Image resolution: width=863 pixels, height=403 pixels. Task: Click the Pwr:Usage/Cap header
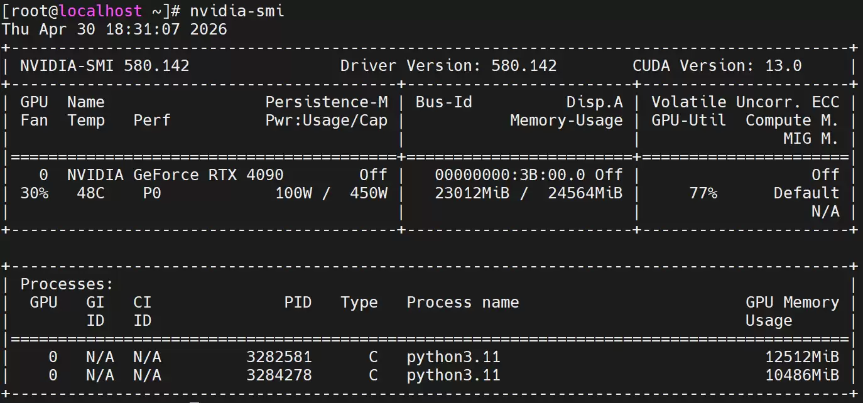(x=327, y=121)
